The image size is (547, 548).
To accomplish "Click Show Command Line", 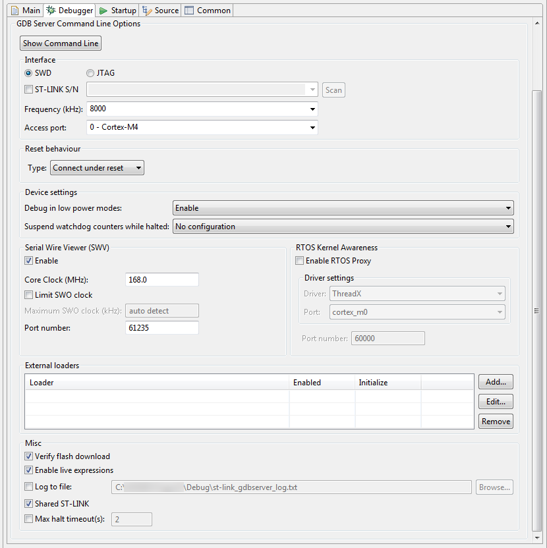I will pyautogui.click(x=60, y=43).
